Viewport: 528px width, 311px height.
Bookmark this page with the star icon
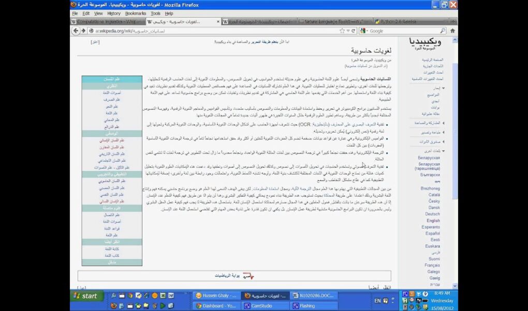click(342, 31)
